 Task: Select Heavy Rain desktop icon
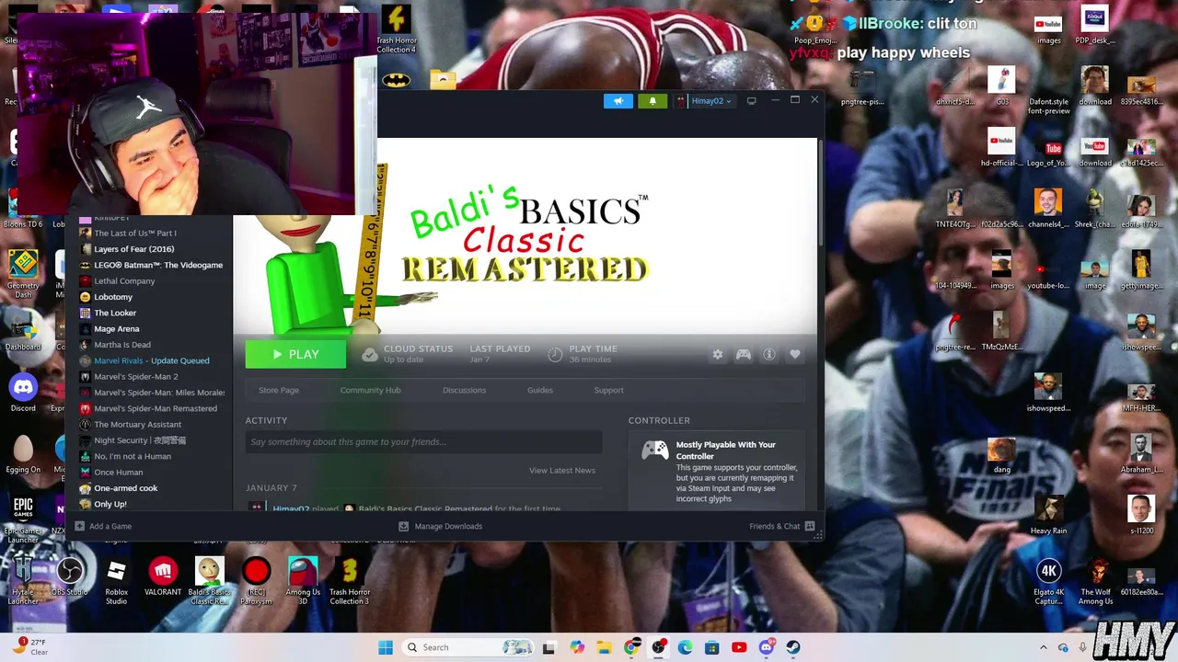(x=1048, y=515)
